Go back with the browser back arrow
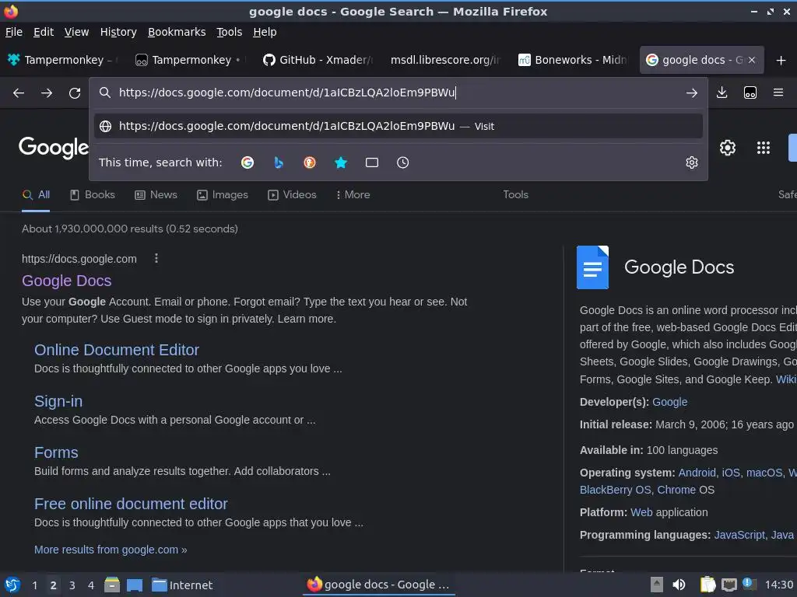This screenshot has height=597, width=797. coord(19,93)
